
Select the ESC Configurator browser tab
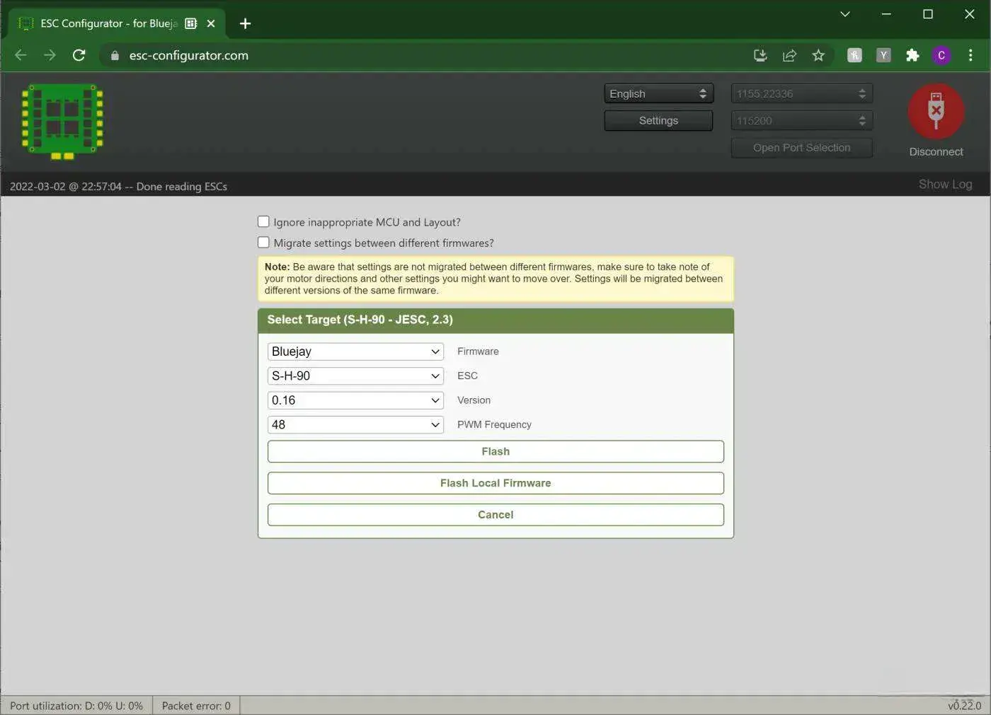pyautogui.click(x=106, y=23)
